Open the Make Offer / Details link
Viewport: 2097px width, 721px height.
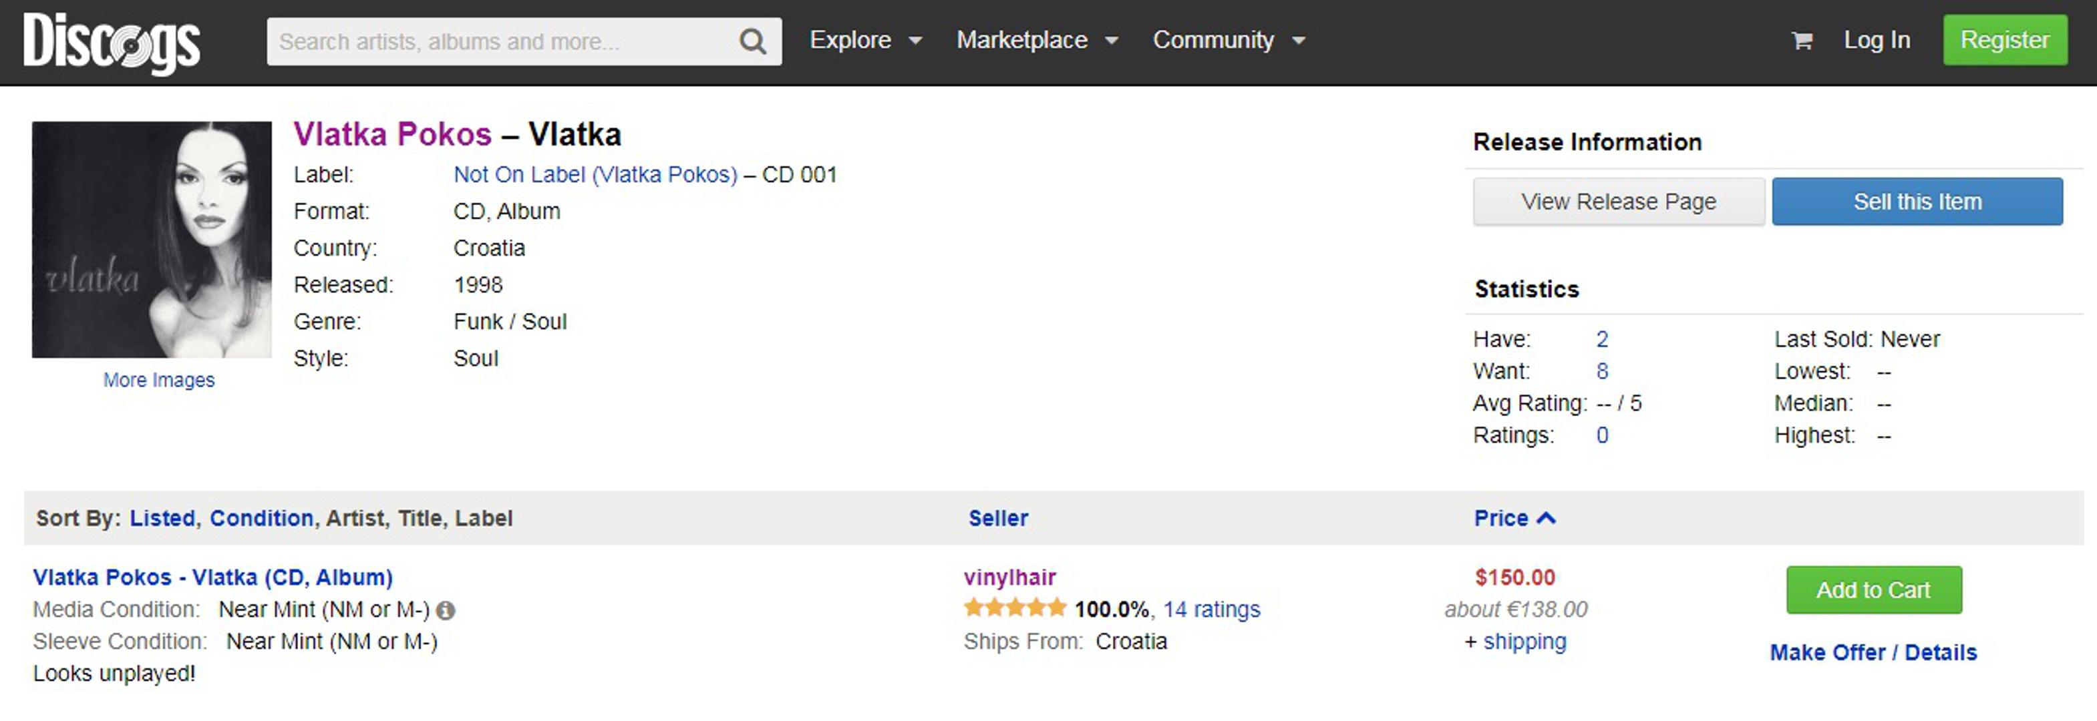(x=1873, y=653)
